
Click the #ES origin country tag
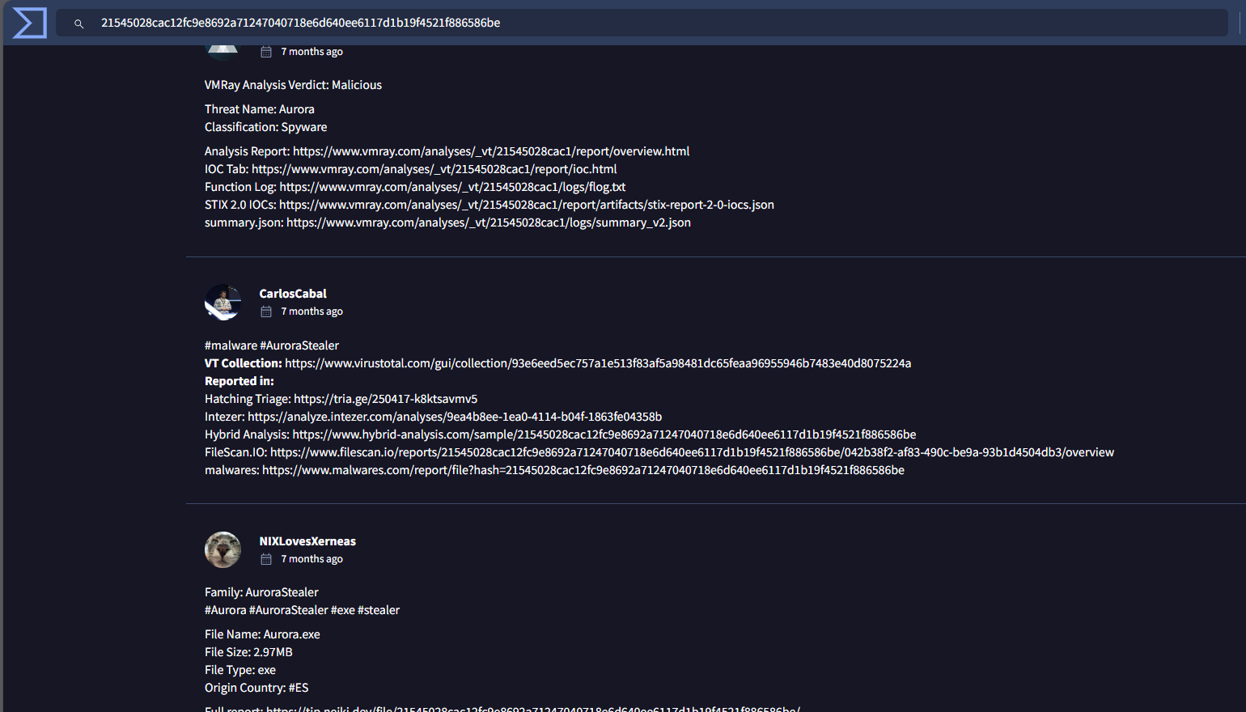pyautogui.click(x=299, y=688)
